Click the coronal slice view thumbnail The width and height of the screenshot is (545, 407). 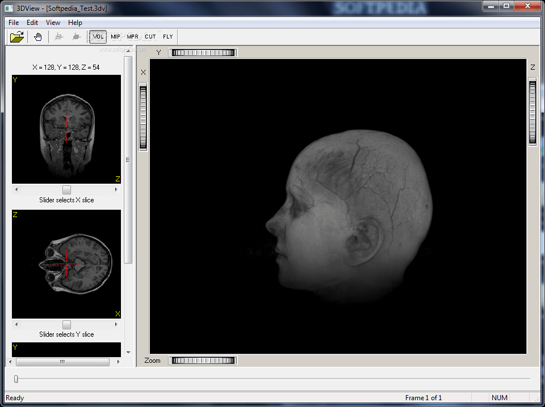pyautogui.click(x=66, y=129)
